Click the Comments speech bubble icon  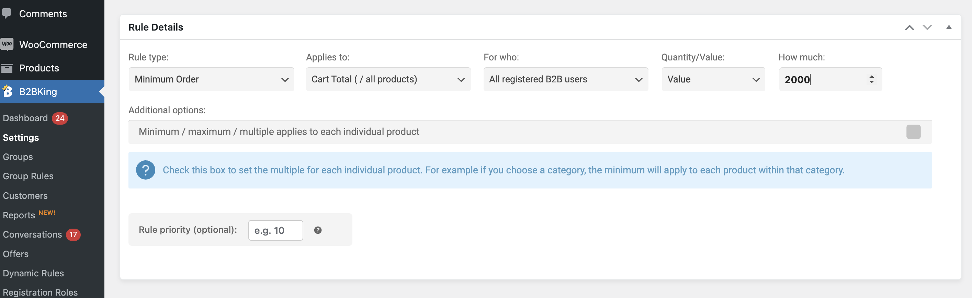coord(7,14)
